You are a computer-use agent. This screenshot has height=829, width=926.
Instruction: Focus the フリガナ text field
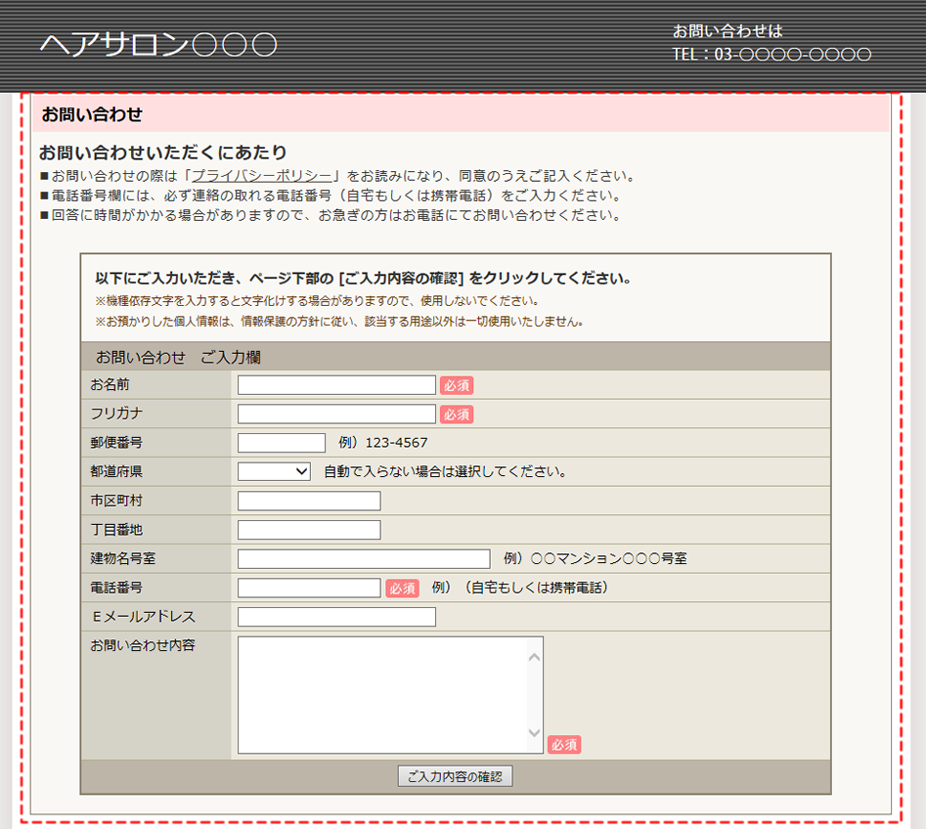pyautogui.click(x=336, y=414)
